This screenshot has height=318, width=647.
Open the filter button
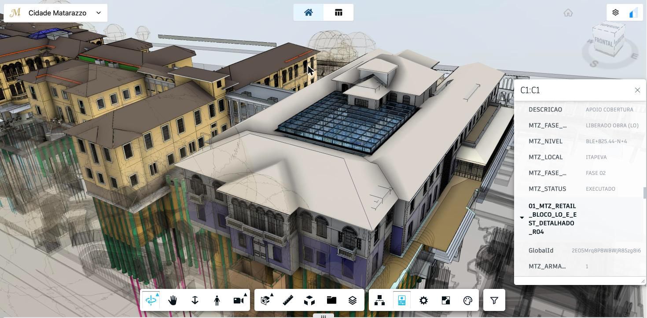click(x=494, y=300)
